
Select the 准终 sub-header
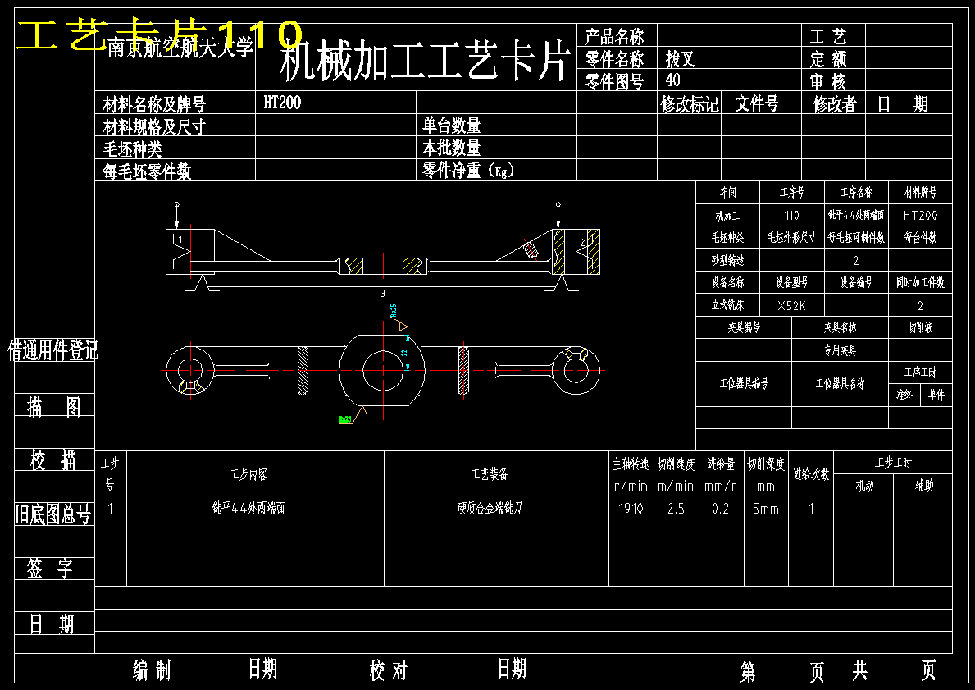[x=904, y=395]
